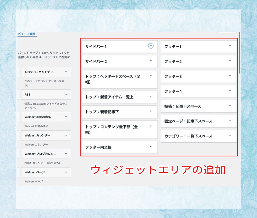Screen dimensions: 257x218
Task: Click Welcart お勧め商品 widget title
Action: click(x=38, y=117)
